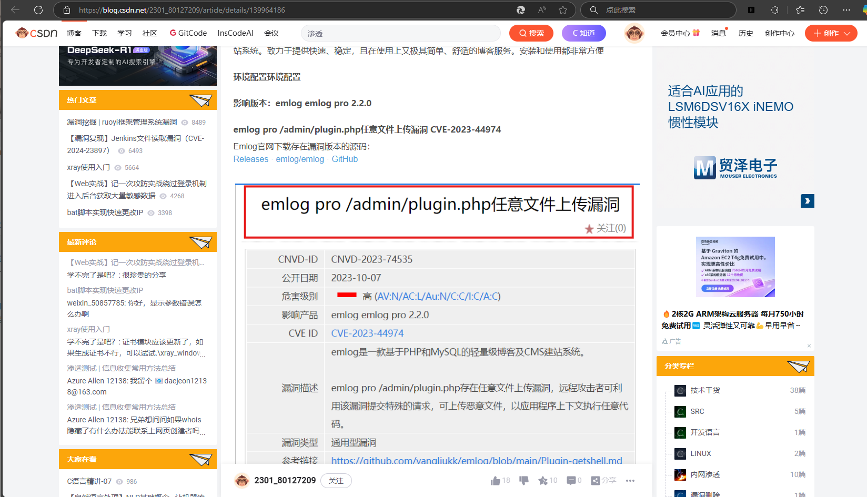Open 会员中心 link
Screen dimensions: 867x497
click(x=680, y=33)
